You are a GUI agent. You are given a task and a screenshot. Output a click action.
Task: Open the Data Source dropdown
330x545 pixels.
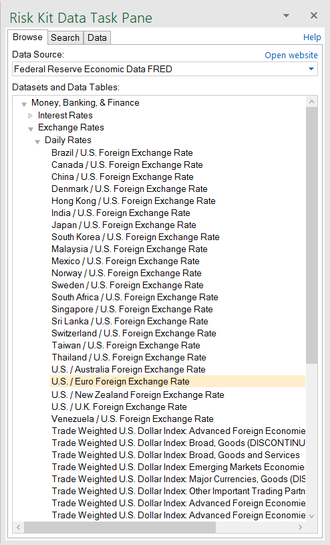click(311, 69)
